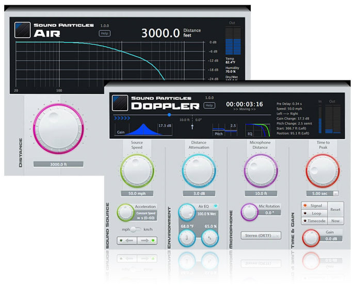
Task: Click the Source Speed 50.0 mph field
Action: [x=137, y=194]
